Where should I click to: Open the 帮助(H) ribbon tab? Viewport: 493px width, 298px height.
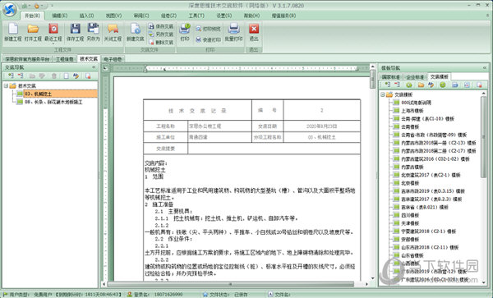tap(251, 16)
